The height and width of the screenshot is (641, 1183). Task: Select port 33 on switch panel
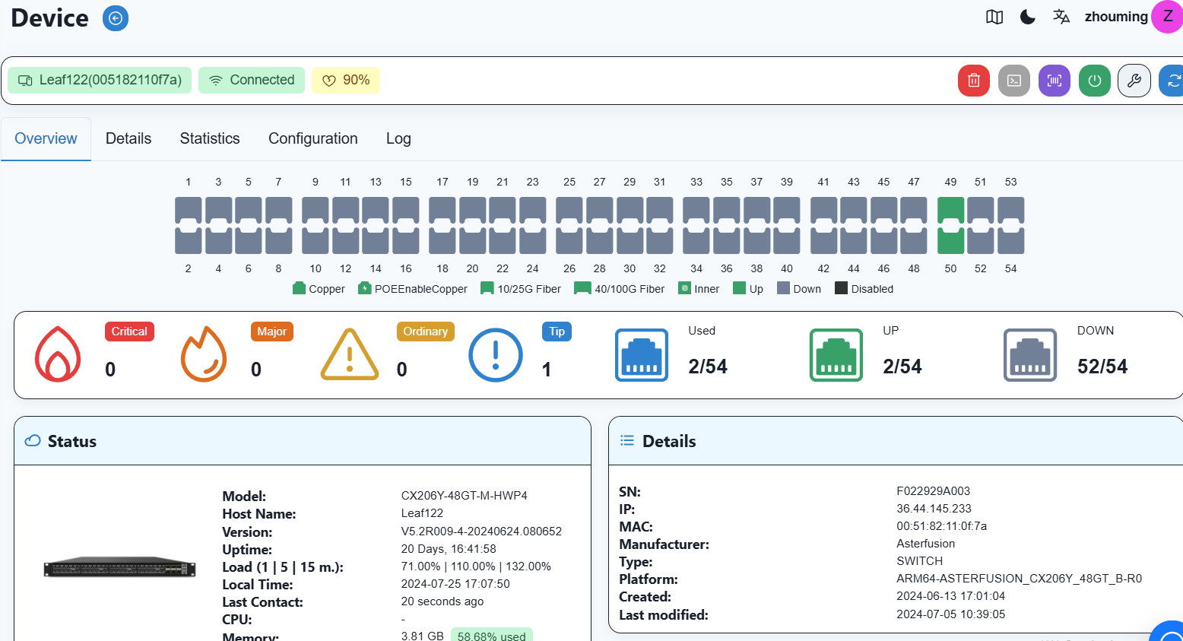[x=696, y=211]
